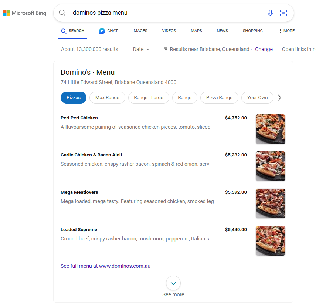Open visual search camera icon
Viewport: 316px width, 303px height.
click(283, 13)
